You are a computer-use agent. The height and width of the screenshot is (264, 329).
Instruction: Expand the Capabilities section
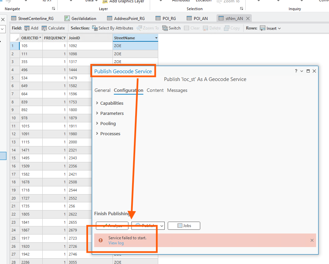click(x=97, y=103)
